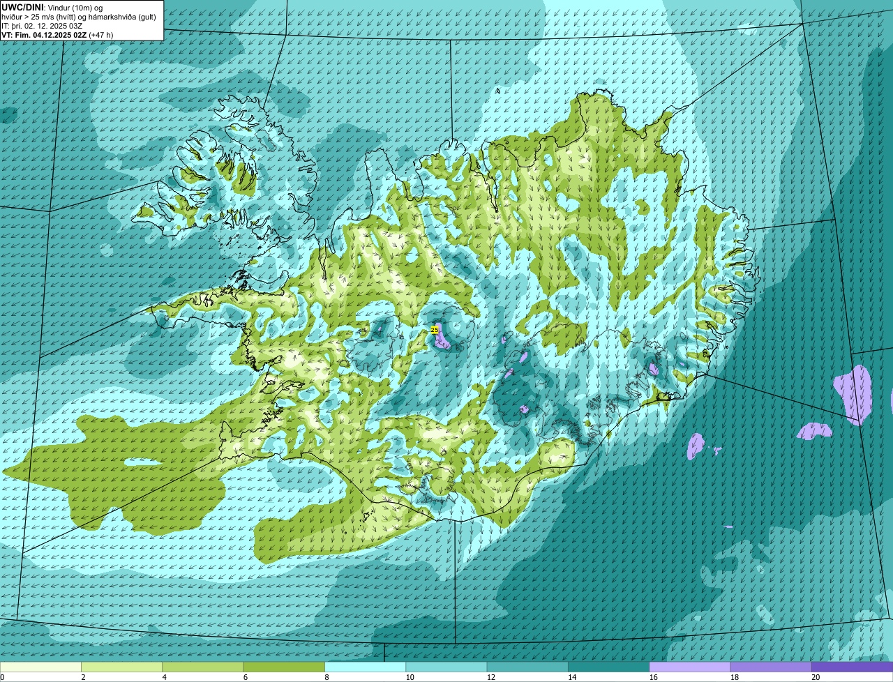Click the legend value 4

[165, 677]
